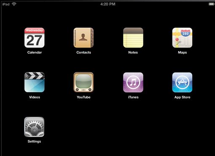Viewport: 215px width, 156px height.
Task: Click the "Calendar" text label
Action: (x=35, y=53)
